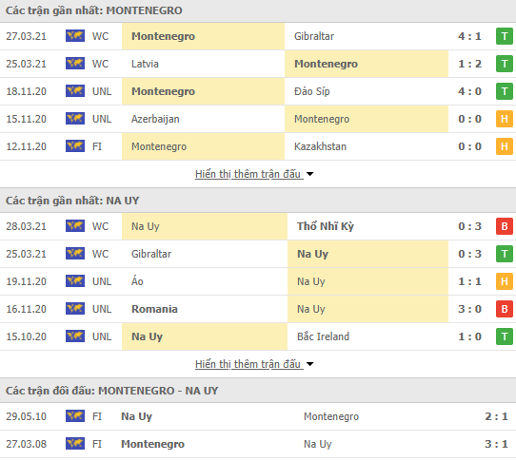Select the Đảo Síp team name
This screenshot has height=461, width=516.
coord(312,91)
